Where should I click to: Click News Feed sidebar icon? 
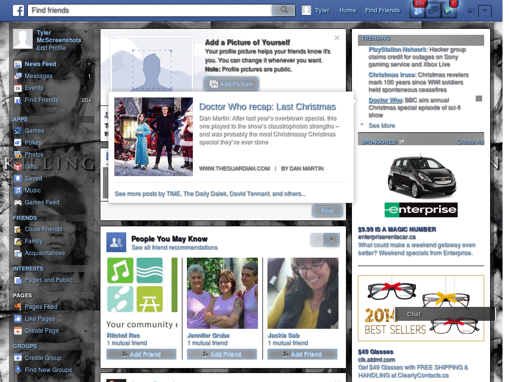[x=18, y=64]
